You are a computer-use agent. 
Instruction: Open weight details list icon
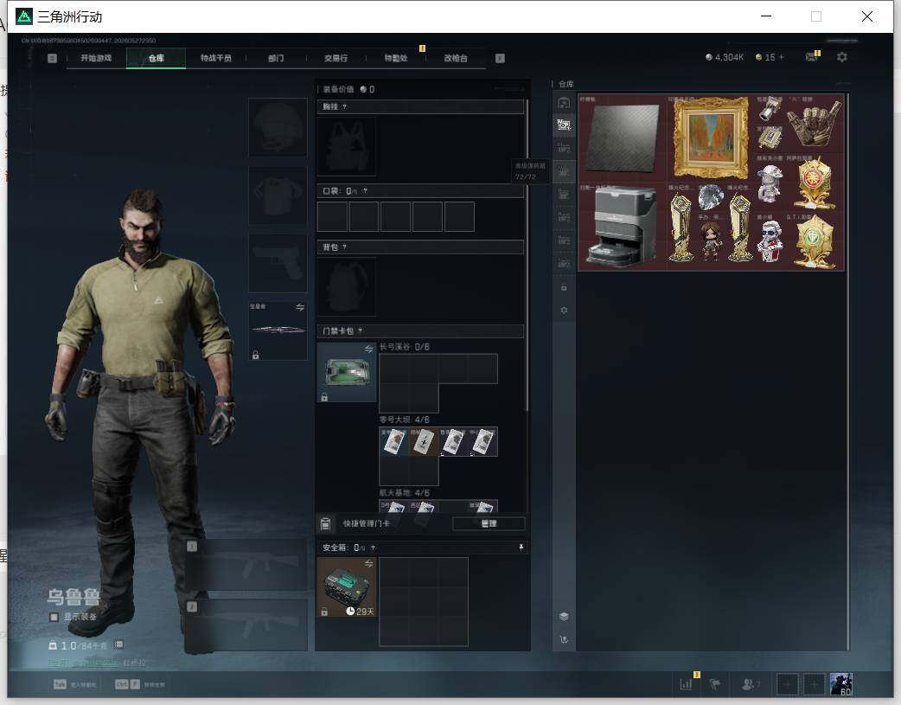(118, 644)
